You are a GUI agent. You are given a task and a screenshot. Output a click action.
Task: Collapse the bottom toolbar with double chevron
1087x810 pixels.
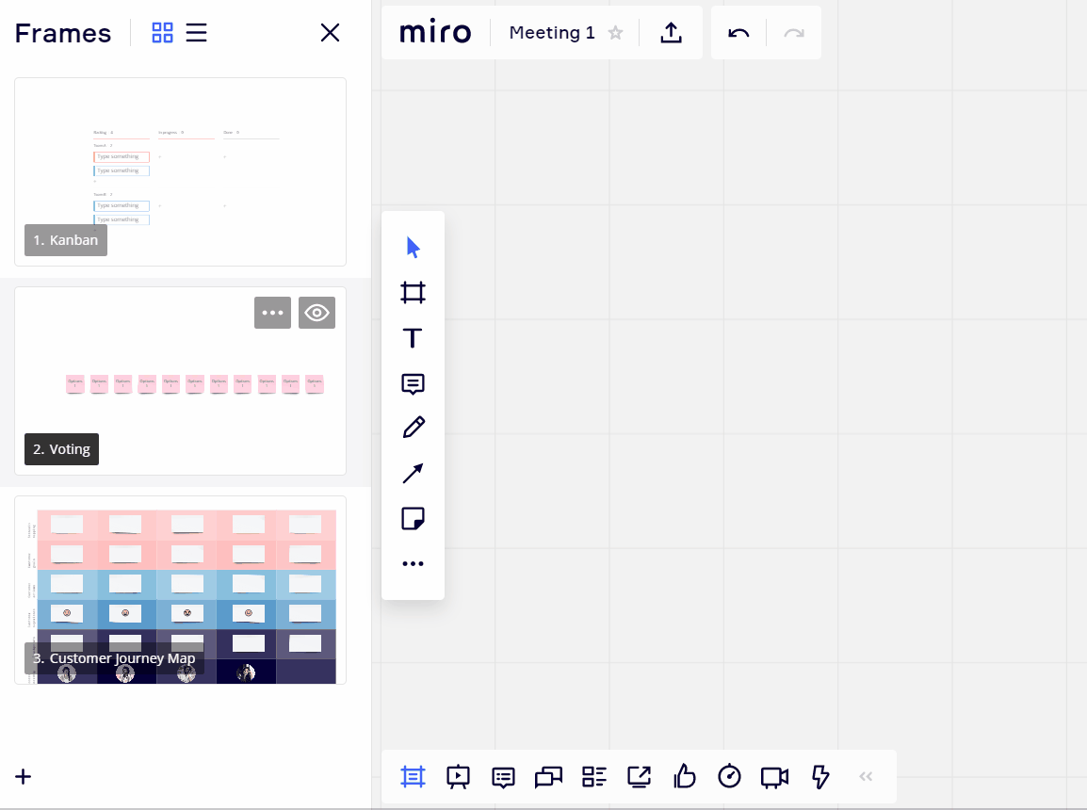point(866,777)
